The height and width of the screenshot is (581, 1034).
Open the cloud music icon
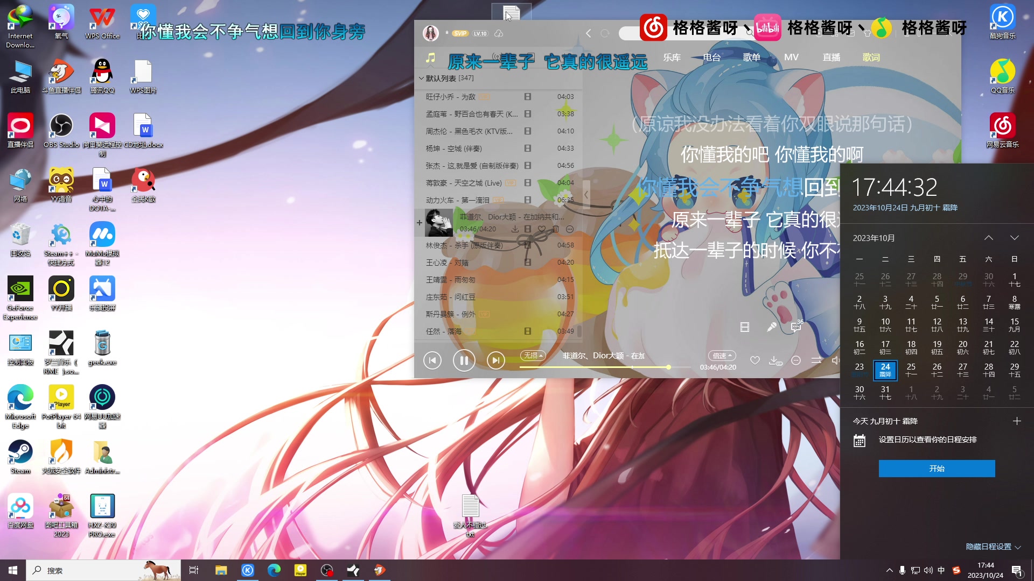[499, 33]
